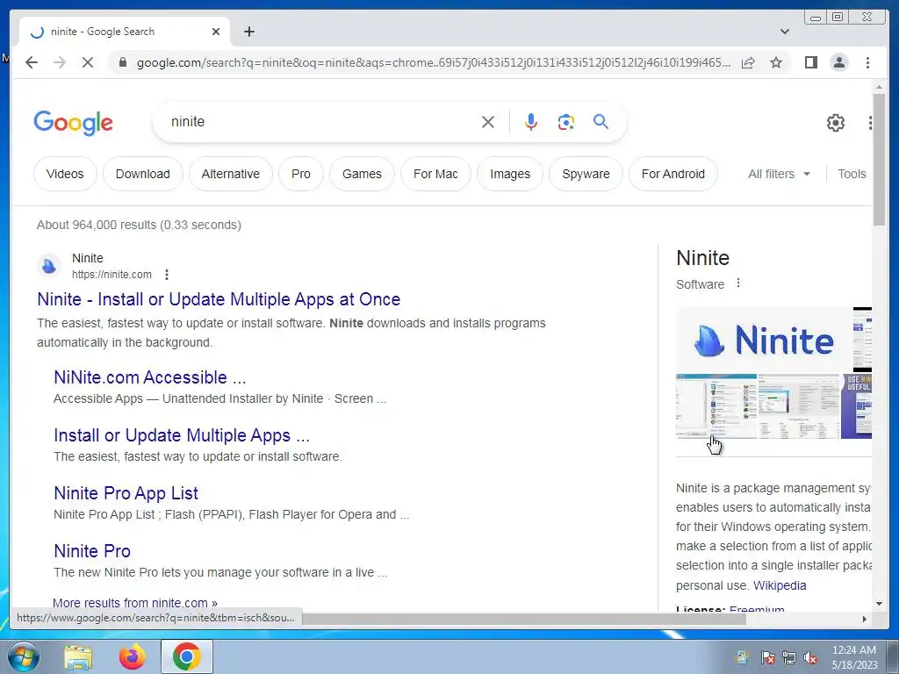Click More results from ninite.com
This screenshot has width=899, height=674.
(x=134, y=603)
